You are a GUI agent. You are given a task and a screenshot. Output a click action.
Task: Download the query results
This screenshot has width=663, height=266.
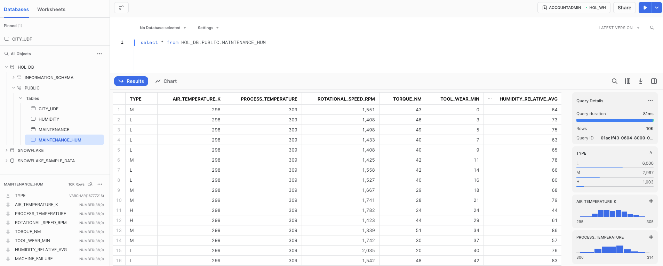tap(641, 81)
